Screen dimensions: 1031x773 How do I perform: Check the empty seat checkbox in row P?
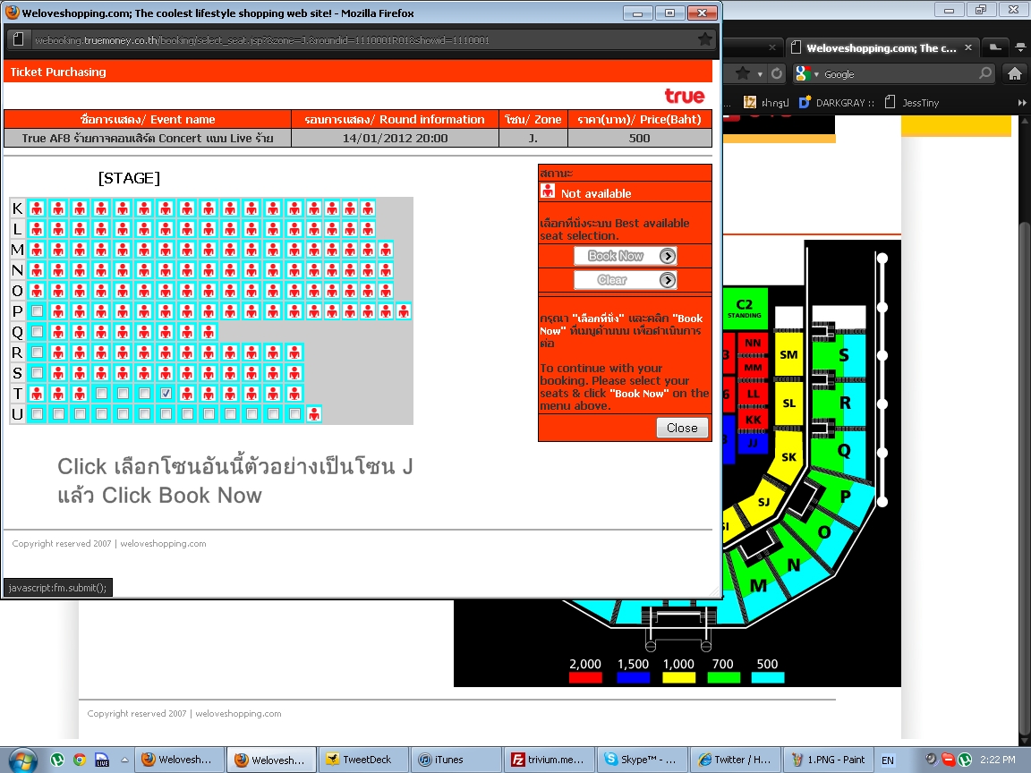coord(38,311)
